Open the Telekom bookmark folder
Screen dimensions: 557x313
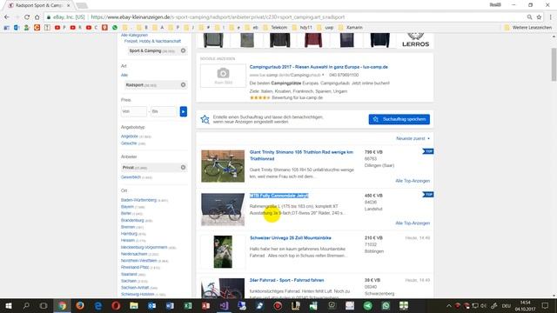click(x=275, y=27)
